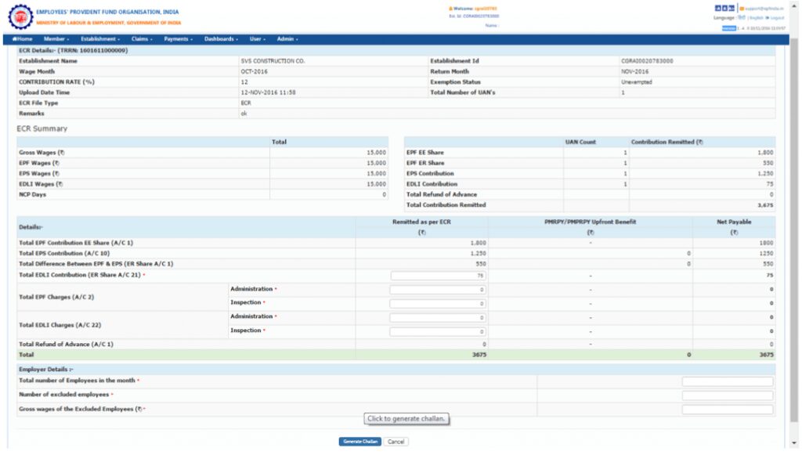Switch language to Hindi
The width and height of the screenshot is (802, 455).
tap(743, 16)
